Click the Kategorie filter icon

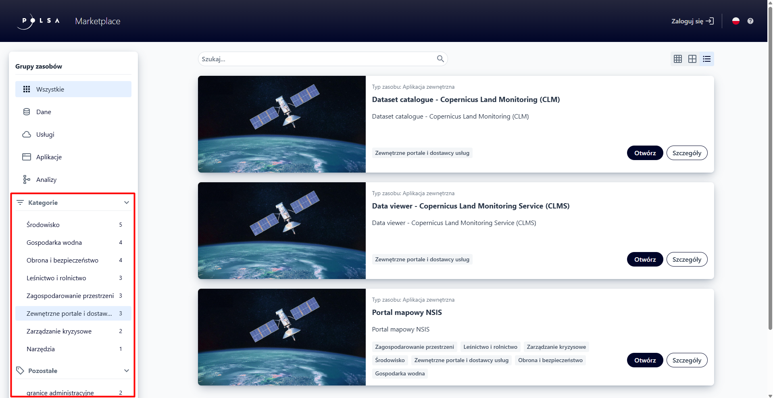tap(20, 202)
